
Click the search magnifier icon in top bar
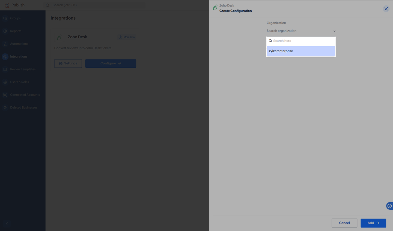click(48, 5)
